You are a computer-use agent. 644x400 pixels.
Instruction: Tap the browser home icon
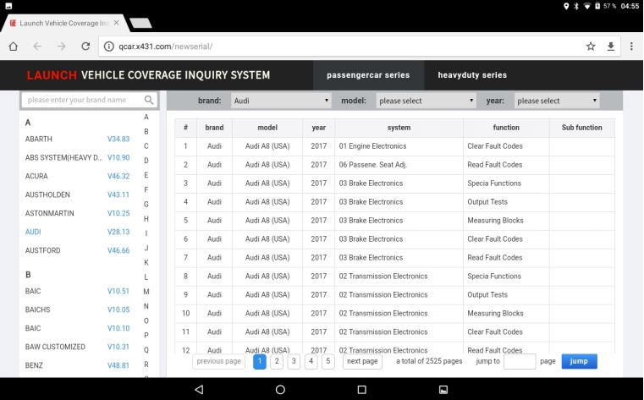tap(14, 47)
